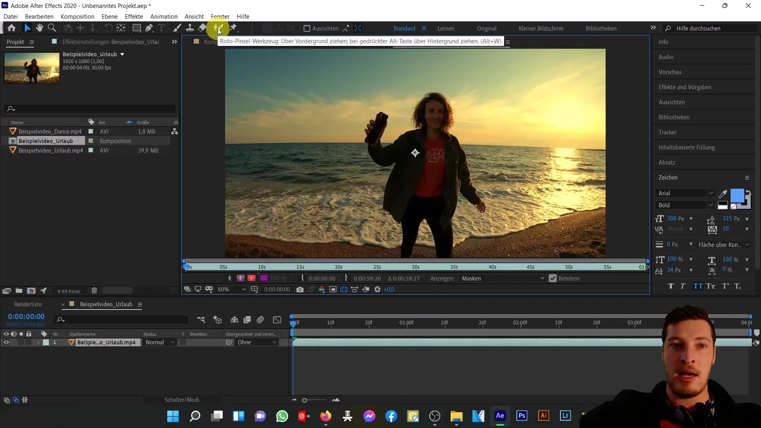
Task: Click the Übergeordnet und verknüpft dropdown
Action: [x=256, y=342]
